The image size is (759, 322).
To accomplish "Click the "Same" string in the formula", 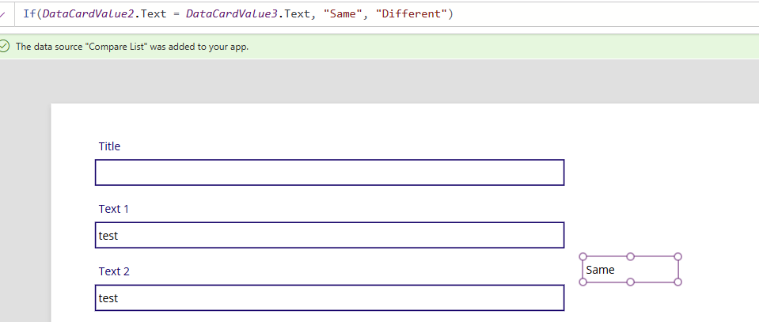I will pos(342,13).
